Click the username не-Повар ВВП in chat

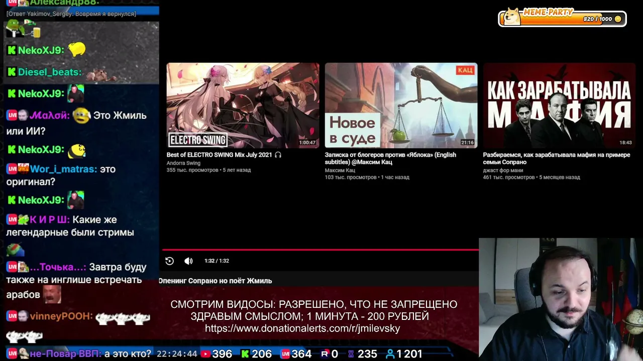pos(65,354)
